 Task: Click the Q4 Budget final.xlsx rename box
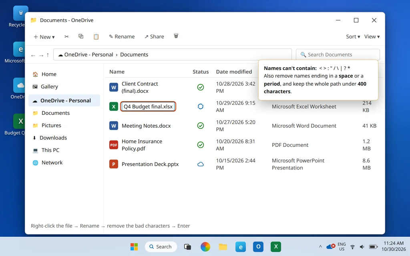(148, 106)
